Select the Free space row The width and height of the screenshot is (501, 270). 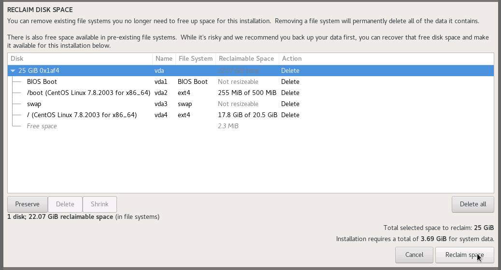42,126
